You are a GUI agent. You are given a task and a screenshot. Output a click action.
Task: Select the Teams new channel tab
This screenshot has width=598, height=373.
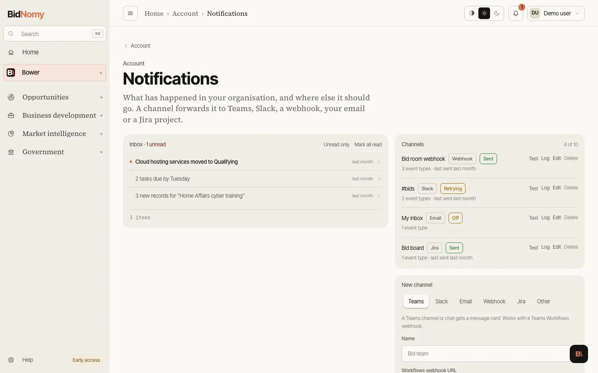[416, 302]
